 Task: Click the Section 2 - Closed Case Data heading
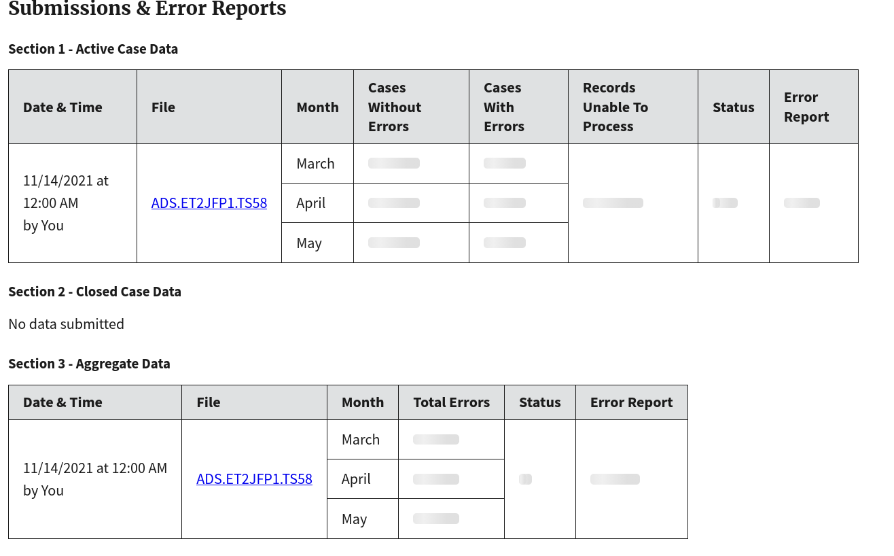[x=94, y=292]
